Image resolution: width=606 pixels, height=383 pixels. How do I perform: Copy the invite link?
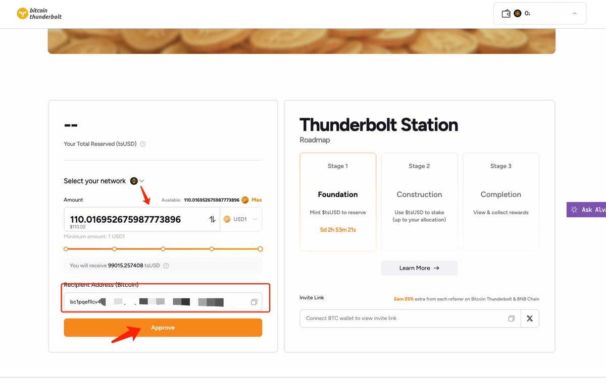tap(512, 318)
